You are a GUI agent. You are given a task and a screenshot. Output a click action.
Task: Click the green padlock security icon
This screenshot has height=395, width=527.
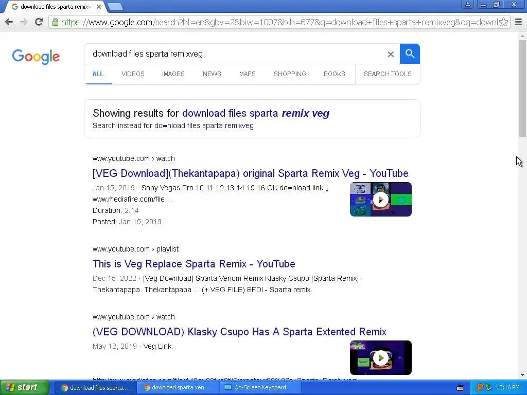(x=55, y=22)
